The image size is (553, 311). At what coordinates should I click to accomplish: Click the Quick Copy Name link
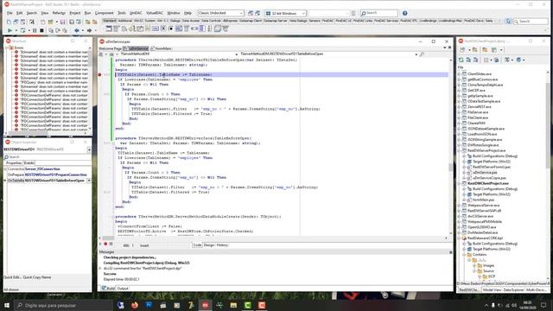coord(37,277)
